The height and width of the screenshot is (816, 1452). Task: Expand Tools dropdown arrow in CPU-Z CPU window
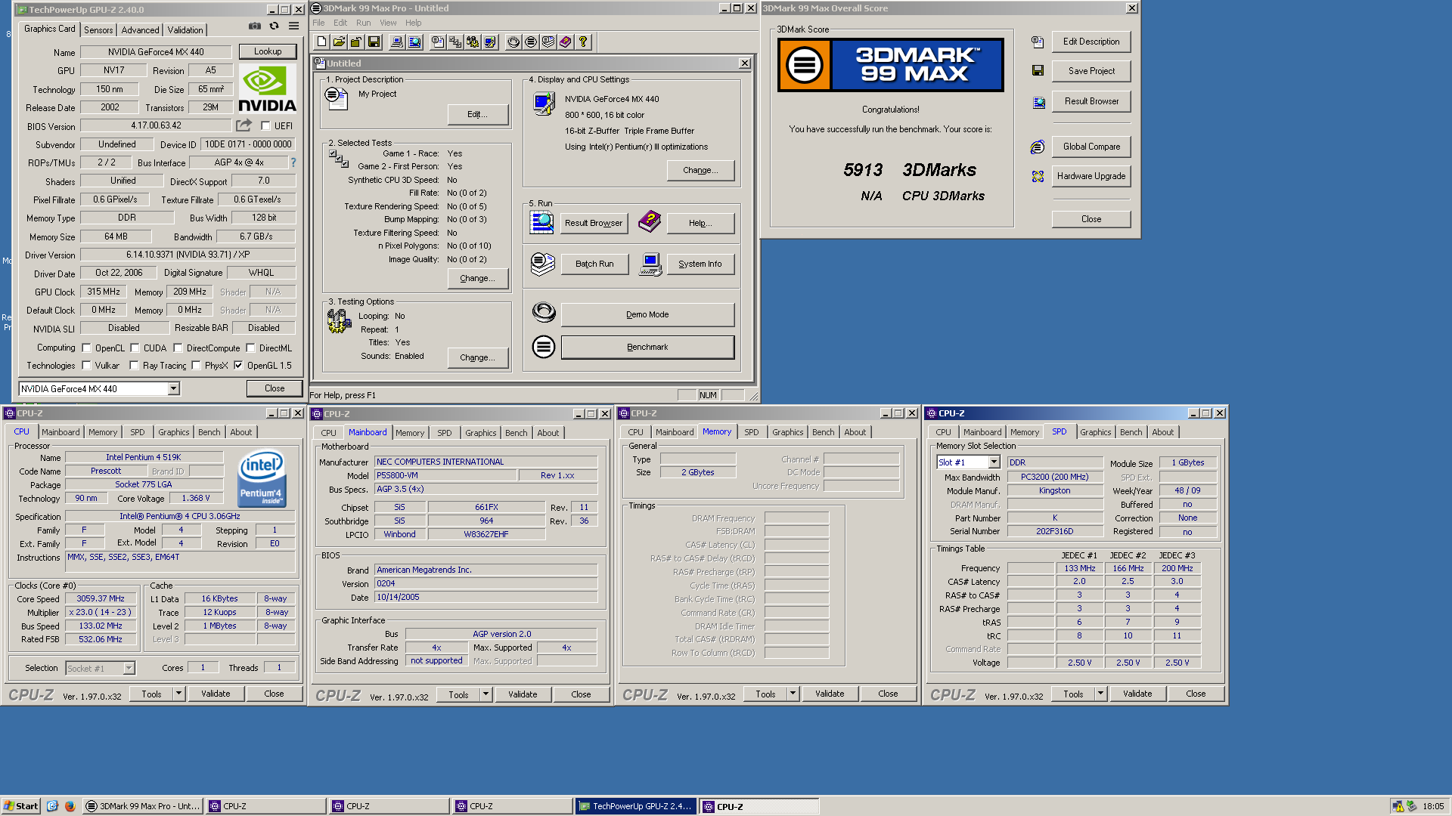pyautogui.click(x=178, y=694)
